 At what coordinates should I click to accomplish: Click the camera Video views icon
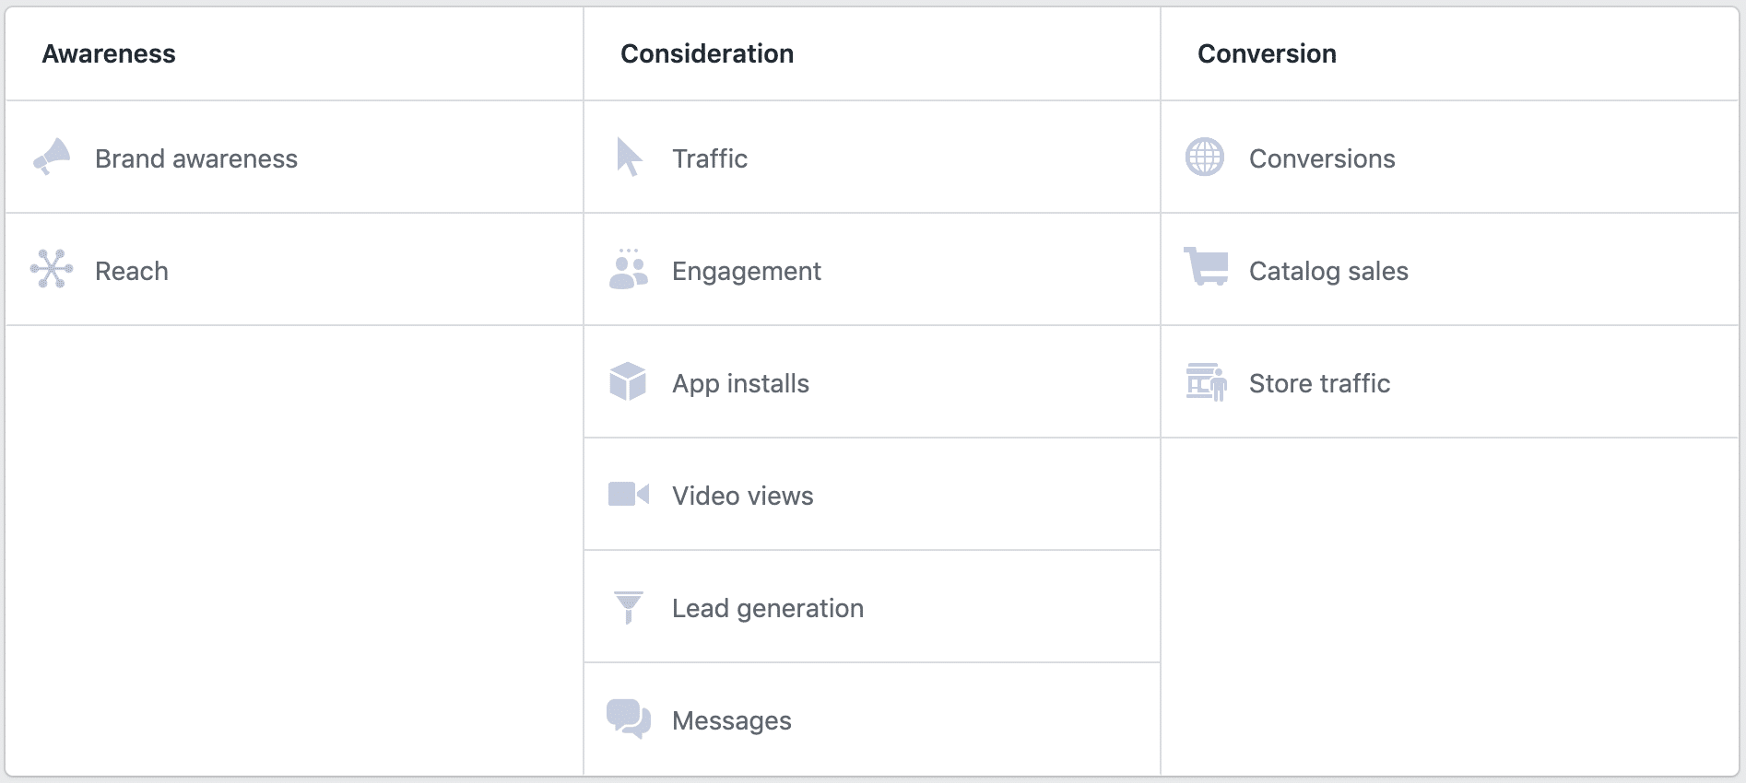pos(629,494)
